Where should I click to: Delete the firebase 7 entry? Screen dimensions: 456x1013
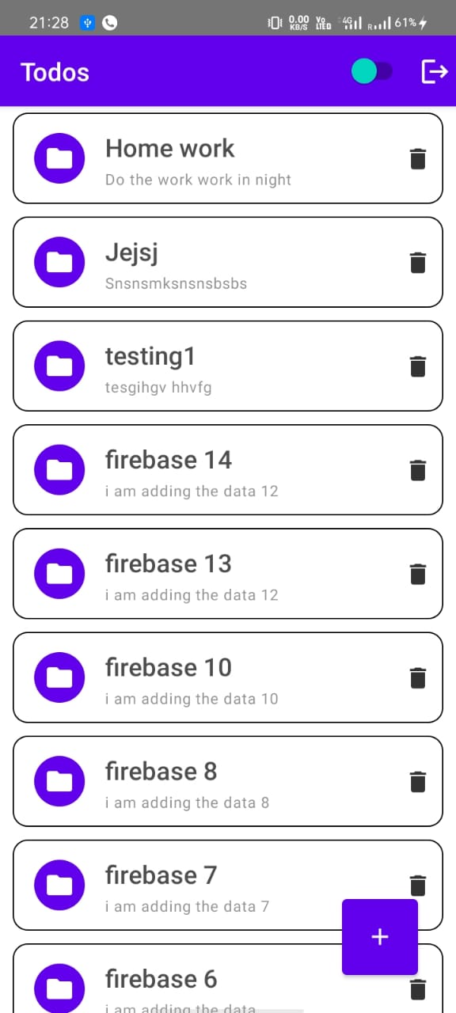coord(418,885)
